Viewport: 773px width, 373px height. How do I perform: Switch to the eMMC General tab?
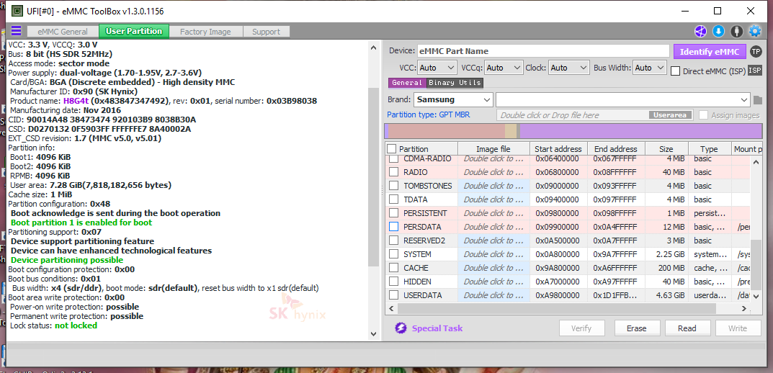(63, 32)
